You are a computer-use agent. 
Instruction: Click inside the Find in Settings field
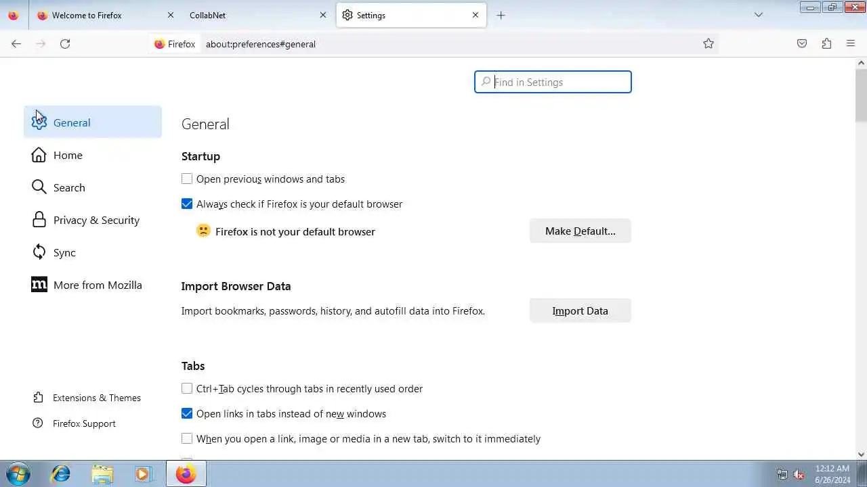(553, 82)
